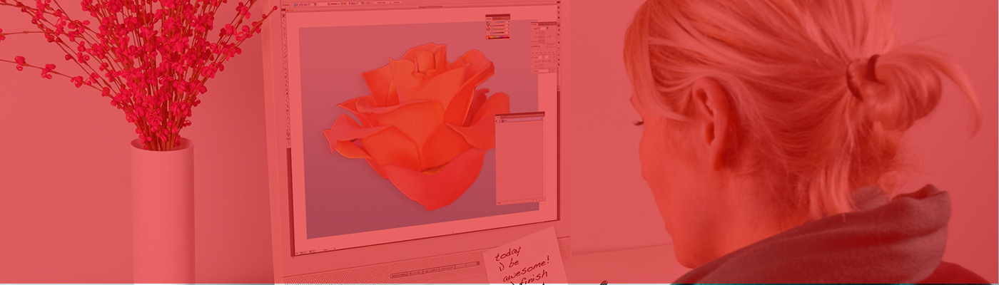Pick a color from the Color panel spectrum bar

point(499,37)
